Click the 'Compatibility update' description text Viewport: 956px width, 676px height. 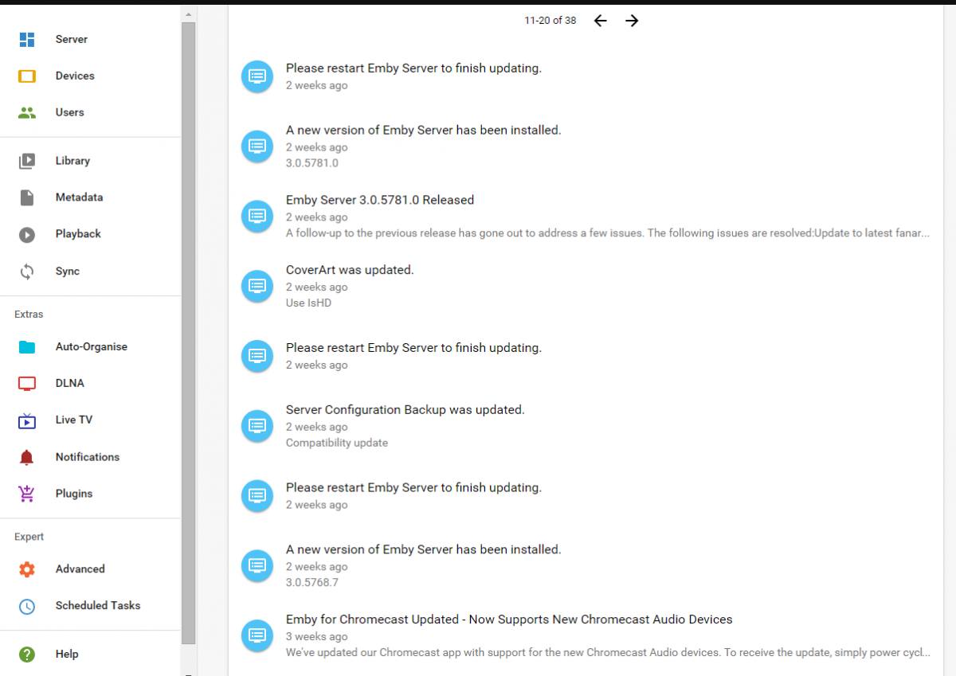337,443
